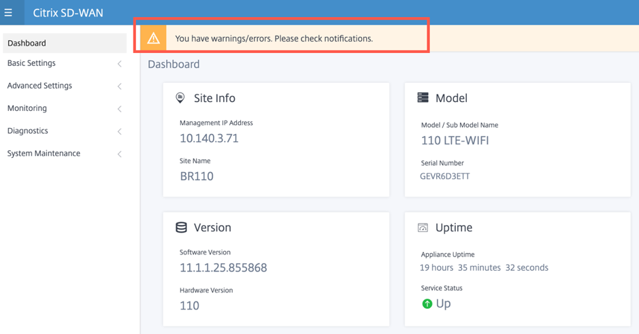
Task: Click the Version card title
Action: (212, 228)
